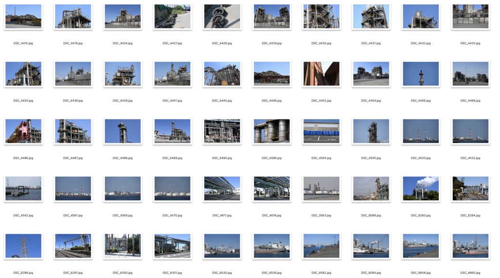Select the DSC_4448.jpg scrap pile thumbnail

coord(272,74)
